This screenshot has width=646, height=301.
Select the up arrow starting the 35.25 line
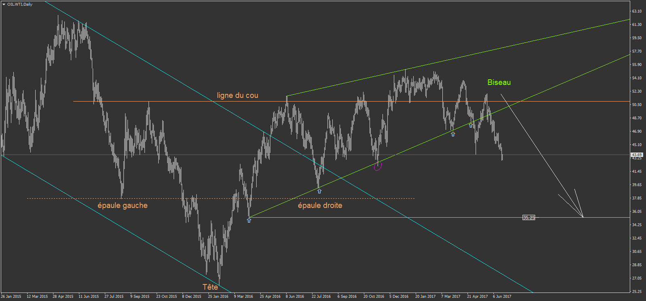coord(249,220)
